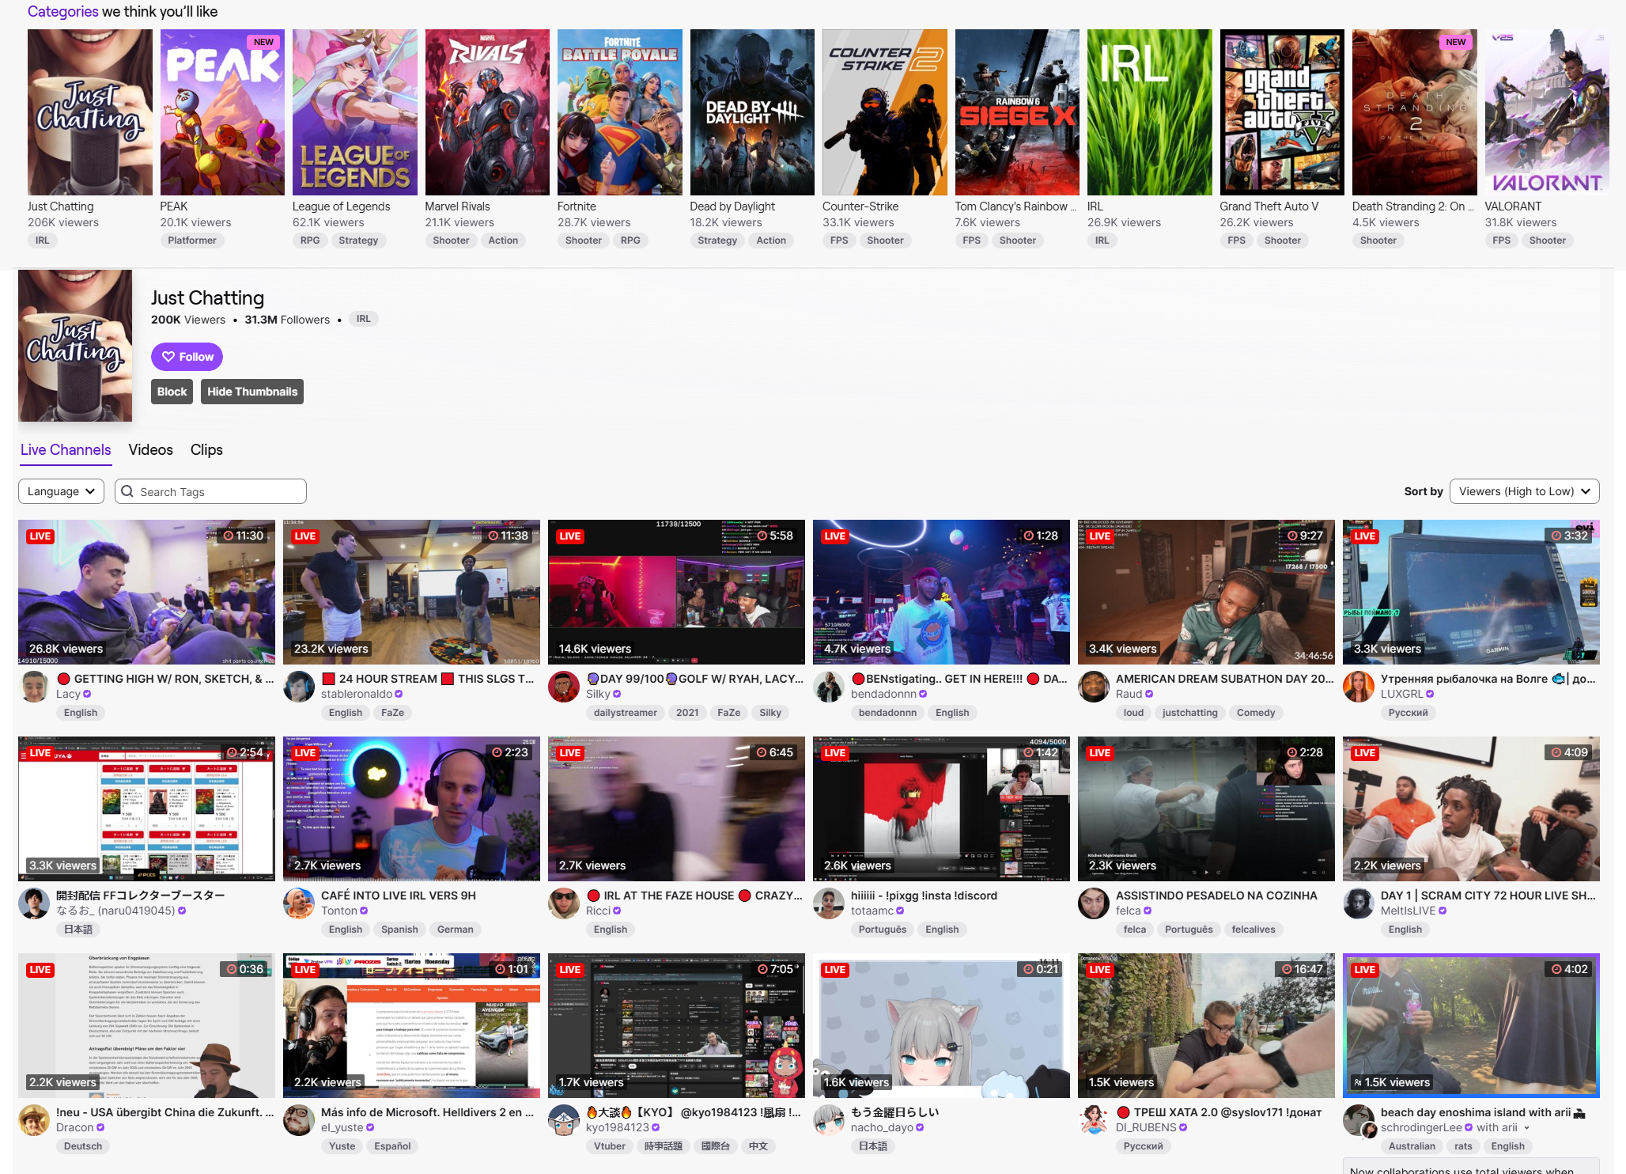Switch to the Videos tab
This screenshot has width=1626, height=1174.
(x=150, y=449)
